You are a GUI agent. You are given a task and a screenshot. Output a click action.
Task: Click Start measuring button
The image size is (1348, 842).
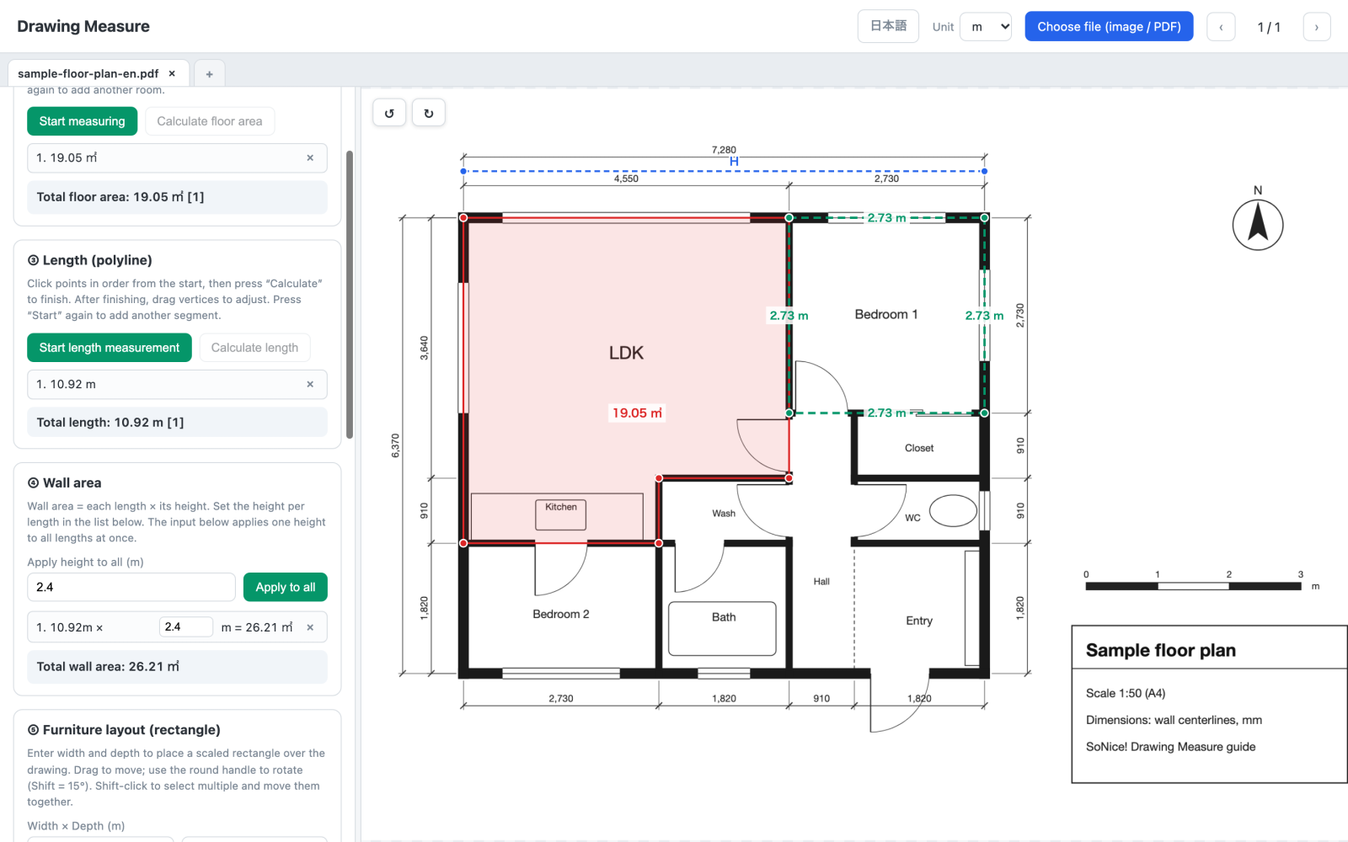(x=82, y=121)
